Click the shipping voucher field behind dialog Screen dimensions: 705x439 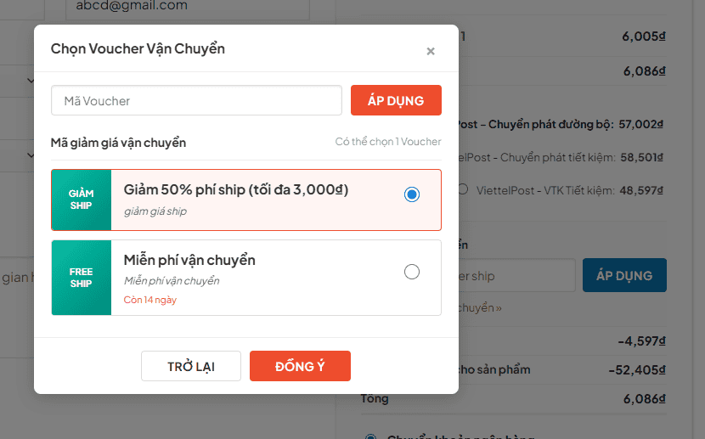tap(516, 276)
